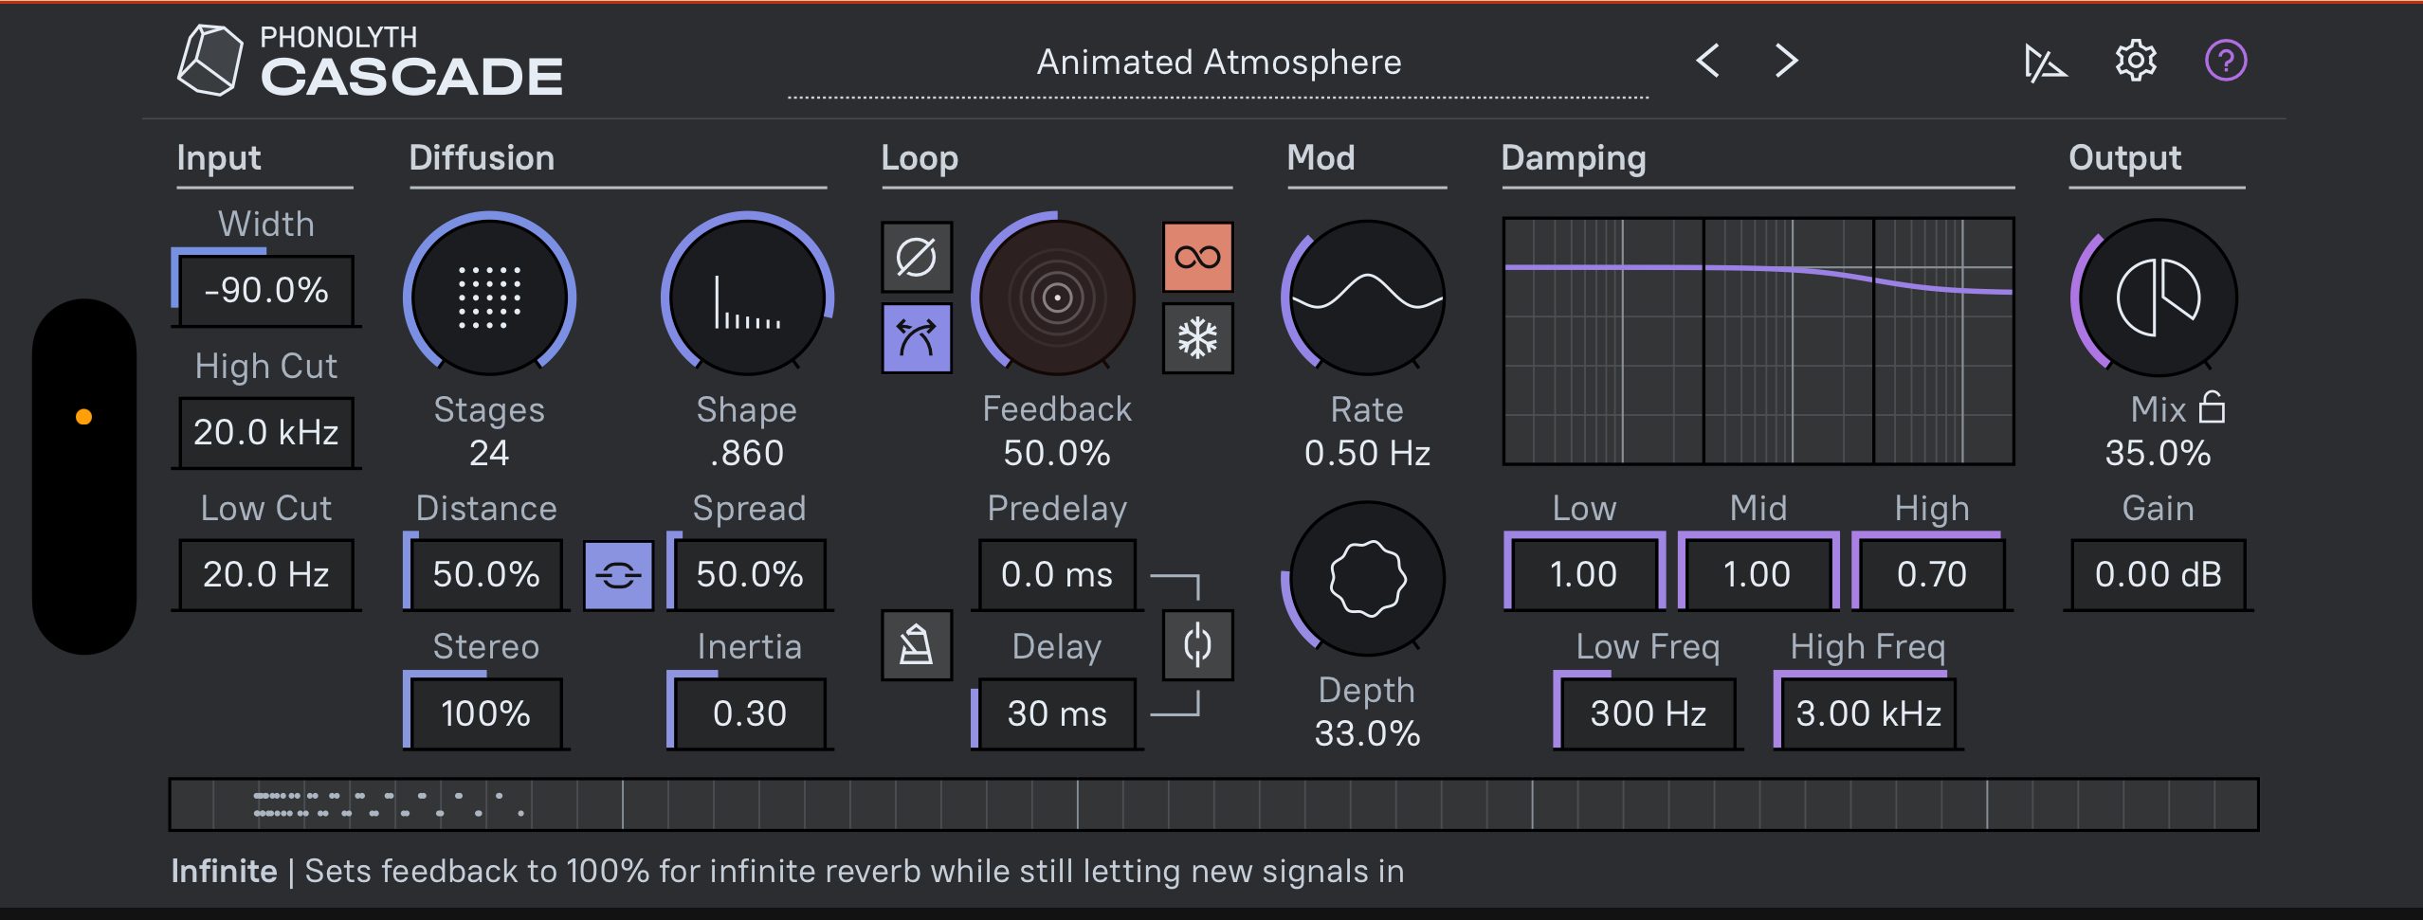Click the Depth value 33.0%
Viewport: 2423px width, 920px height.
(1367, 733)
